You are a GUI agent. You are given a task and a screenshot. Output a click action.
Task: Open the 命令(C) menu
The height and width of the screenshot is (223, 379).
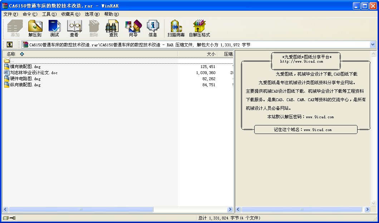(x=30, y=14)
